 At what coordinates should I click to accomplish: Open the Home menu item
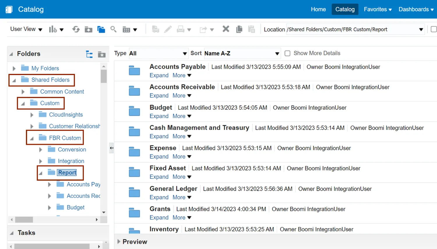tap(318, 9)
